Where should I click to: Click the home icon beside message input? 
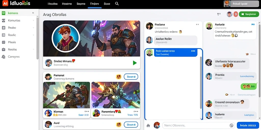click(148, 125)
